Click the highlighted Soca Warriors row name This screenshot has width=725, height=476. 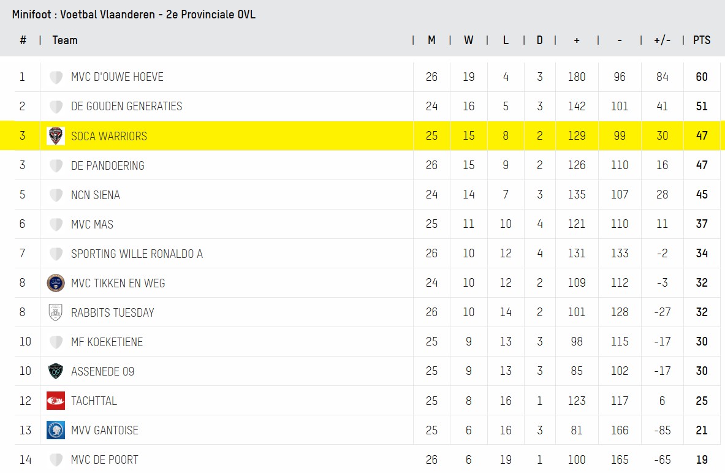pos(109,136)
